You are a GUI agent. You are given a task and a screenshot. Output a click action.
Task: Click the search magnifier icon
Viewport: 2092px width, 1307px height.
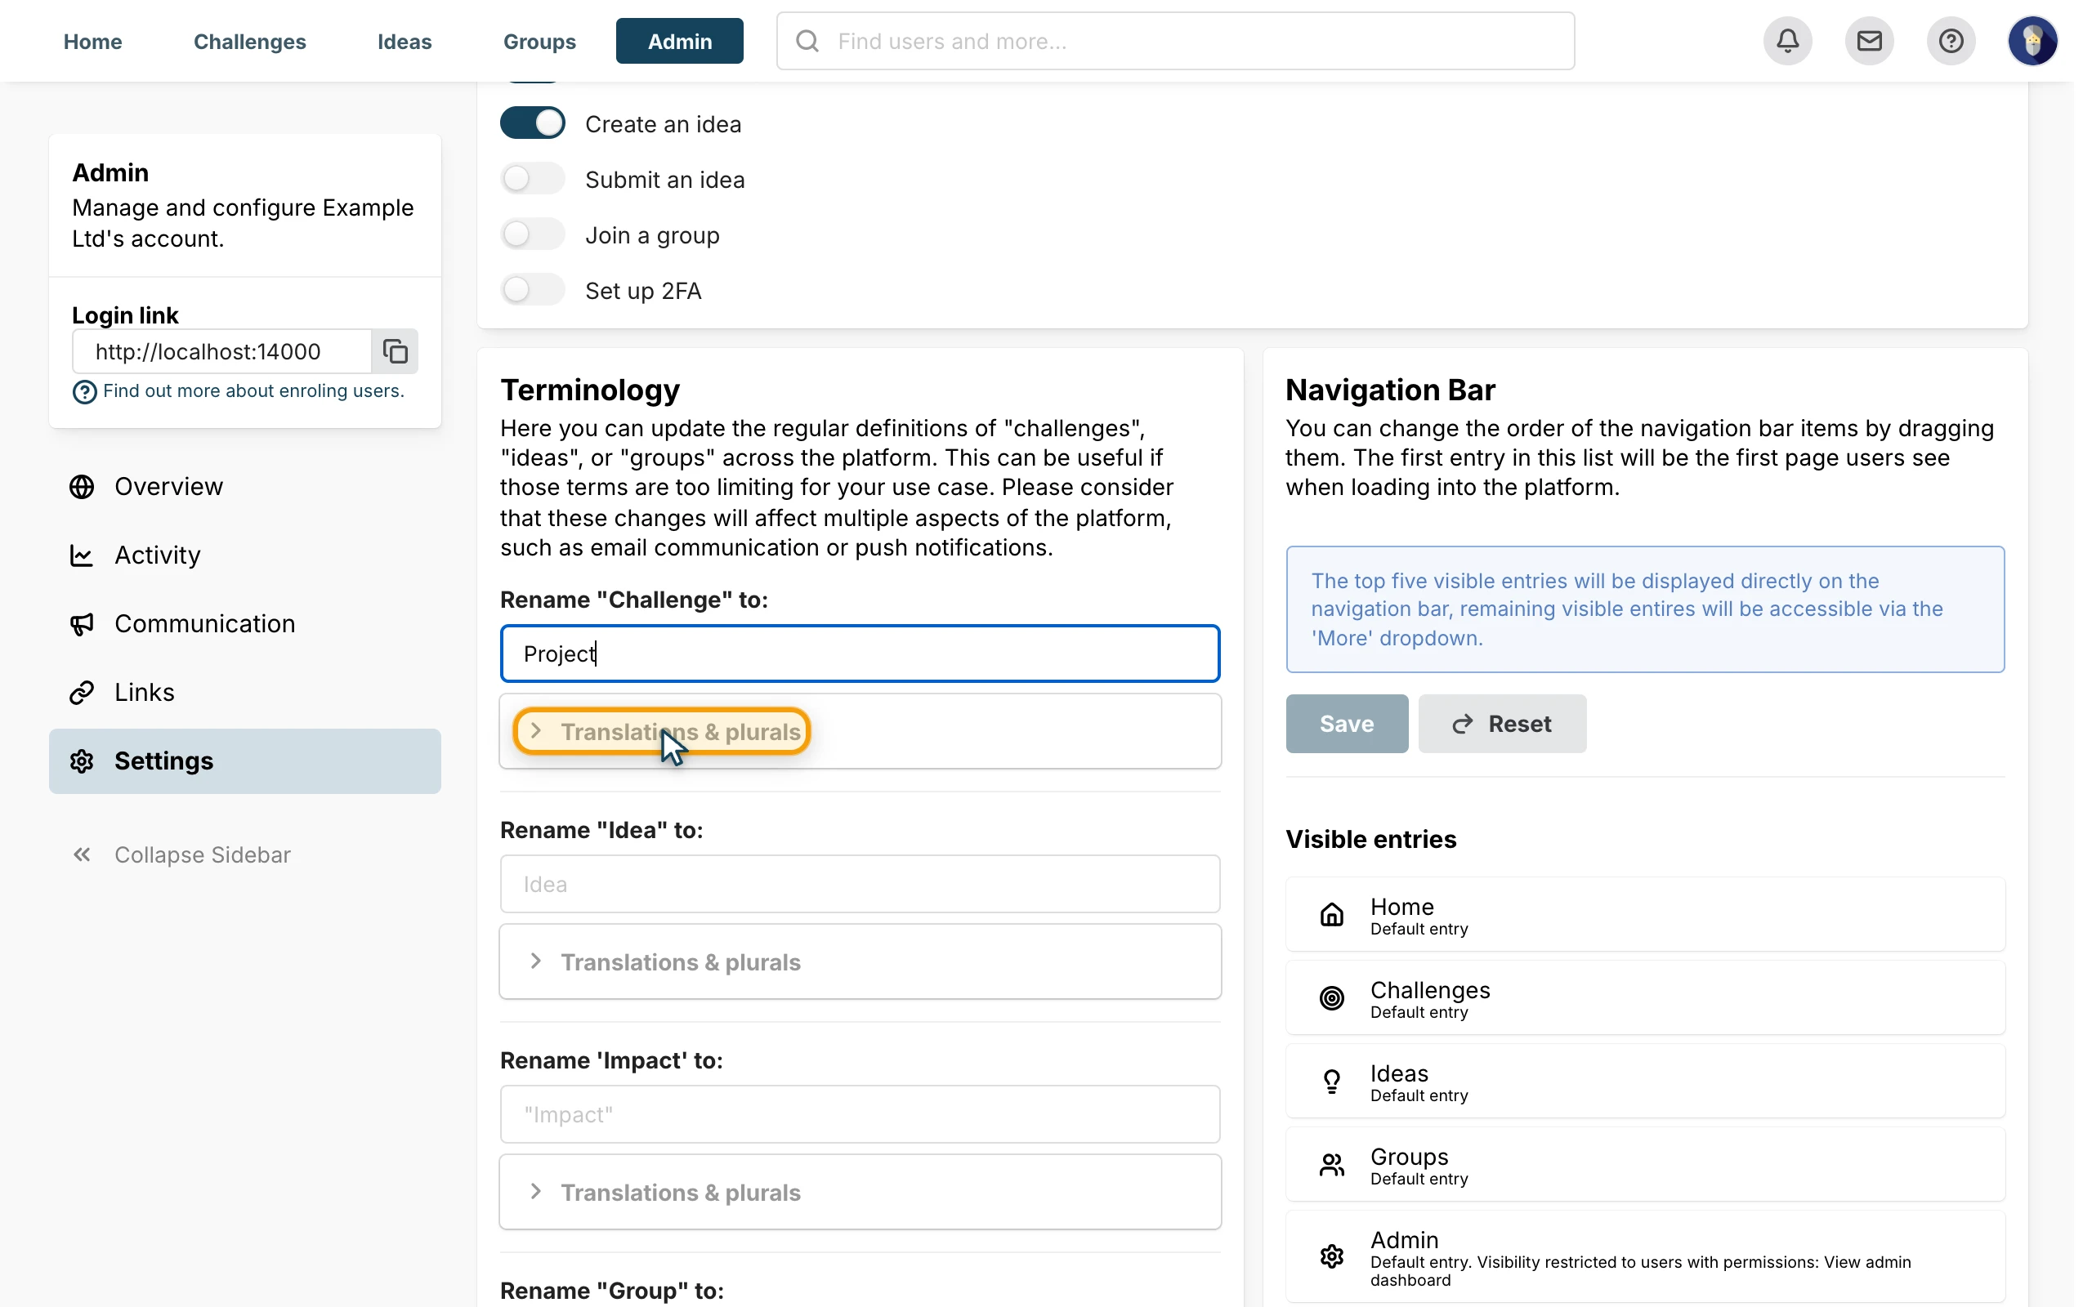(x=807, y=41)
